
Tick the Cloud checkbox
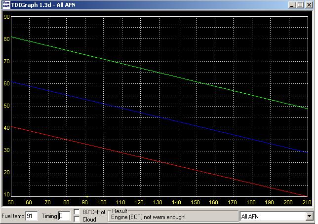[77, 220]
